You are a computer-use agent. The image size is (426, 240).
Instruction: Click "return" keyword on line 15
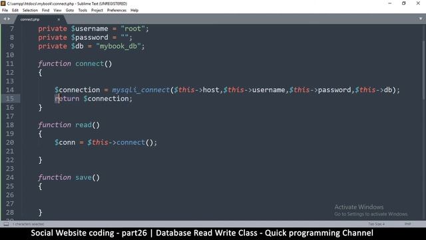coord(67,99)
